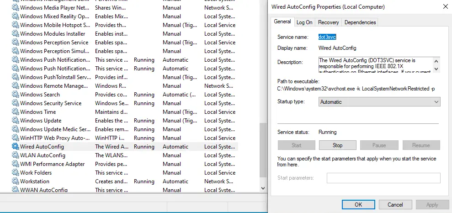
Task: Click the gear icon next to Windows Update
Action: click(x=15, y=121)
